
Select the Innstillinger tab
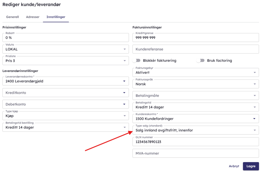click(x=56, y=17)
